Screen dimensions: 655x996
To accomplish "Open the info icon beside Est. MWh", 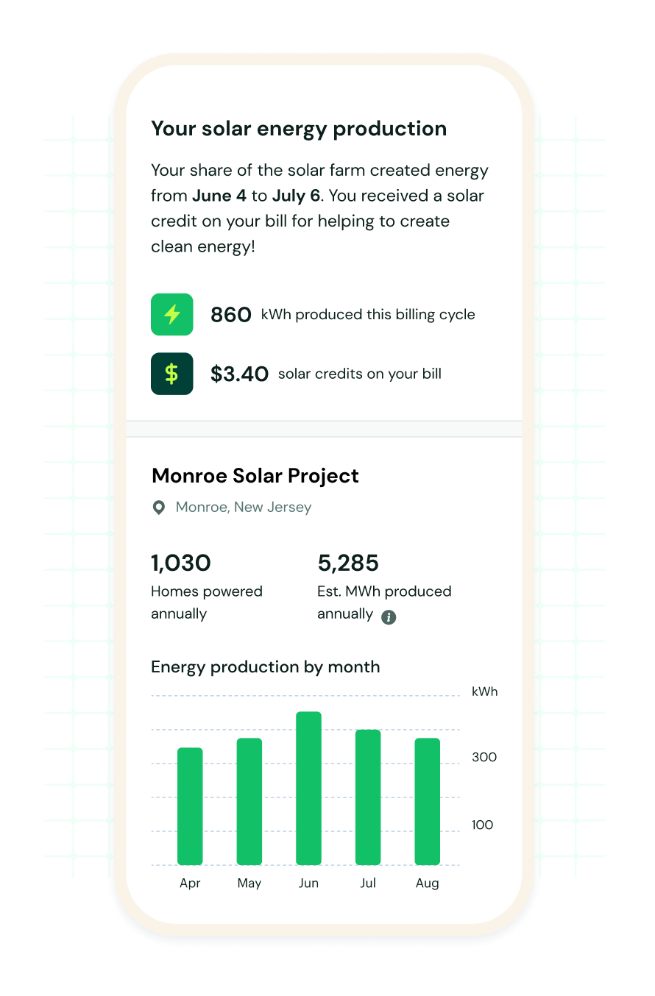I will [389, 617].
